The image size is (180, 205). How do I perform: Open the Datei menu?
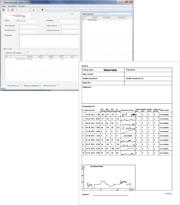(x=4, y=6)
